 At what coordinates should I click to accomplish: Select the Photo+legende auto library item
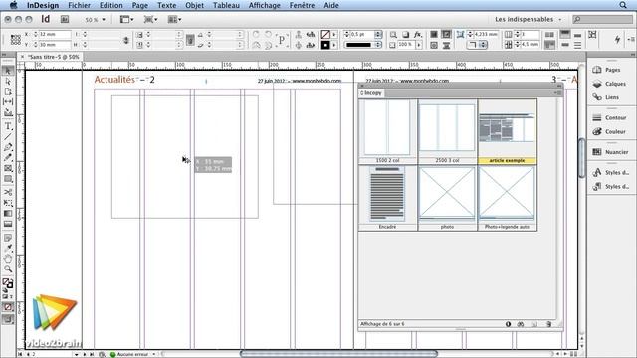click(x=507, y=197)
